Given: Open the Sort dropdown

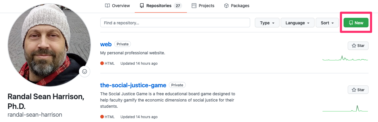Looking at the screenshot, I should tap(327, 23).
